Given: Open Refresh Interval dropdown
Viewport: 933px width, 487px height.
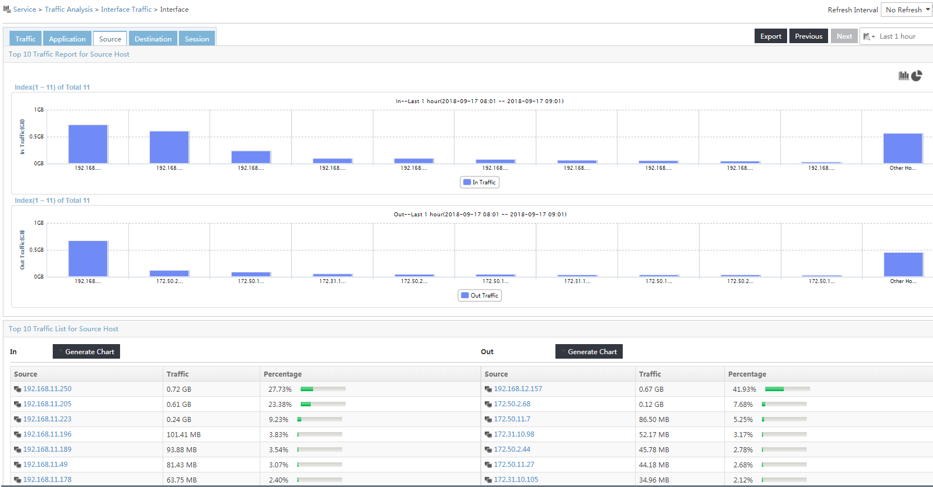Looking at the screenshot, I should (907, 10).
